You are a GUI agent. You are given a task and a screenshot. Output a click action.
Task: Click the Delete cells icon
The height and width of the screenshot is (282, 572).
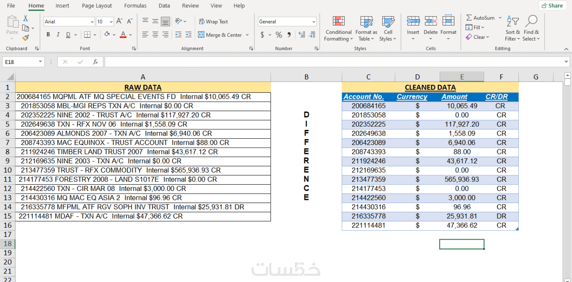[x=431, y=21]
